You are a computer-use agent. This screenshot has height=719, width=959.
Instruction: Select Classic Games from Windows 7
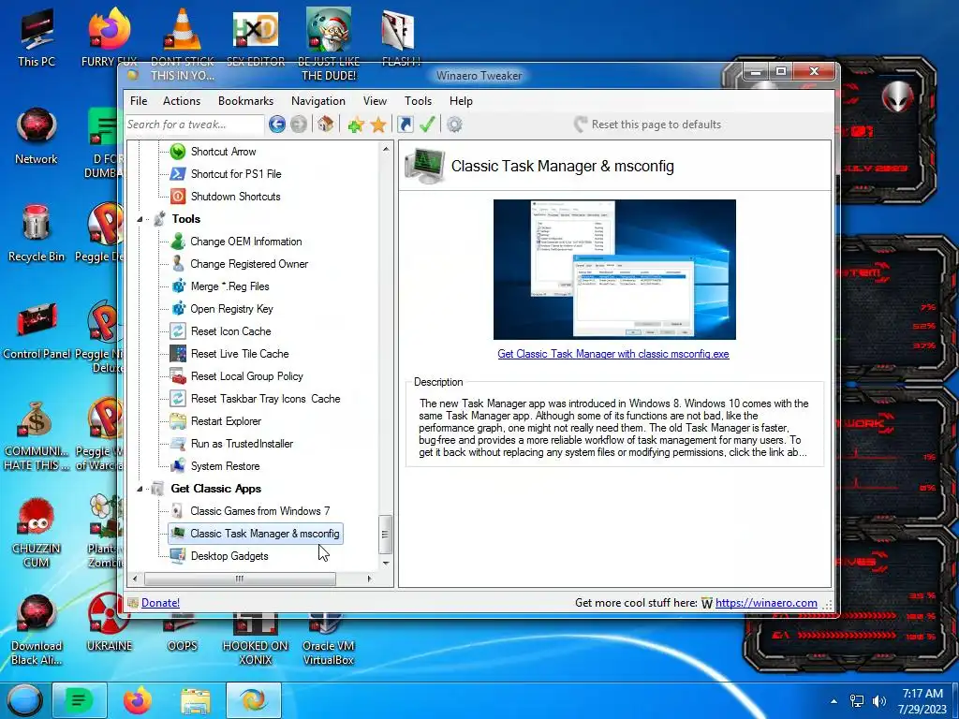pos(259,511)
